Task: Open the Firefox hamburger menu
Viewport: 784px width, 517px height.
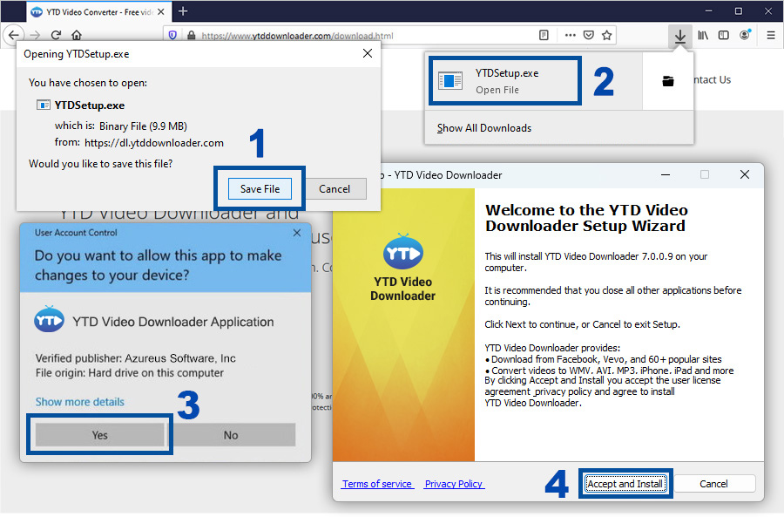Action: coord(771,35)
